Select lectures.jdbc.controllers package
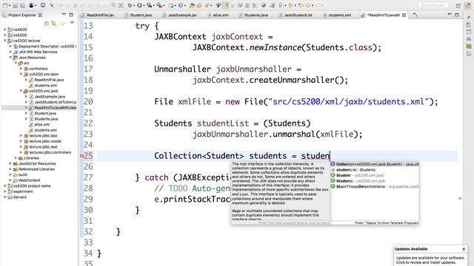Image resolution: width=474 pixels, height=266 pixels. point(50,152)
